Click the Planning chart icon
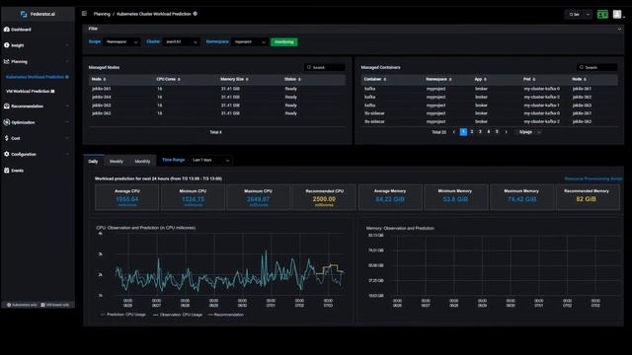Viewport: 632px width, 355px height. (x=7, y=61)
